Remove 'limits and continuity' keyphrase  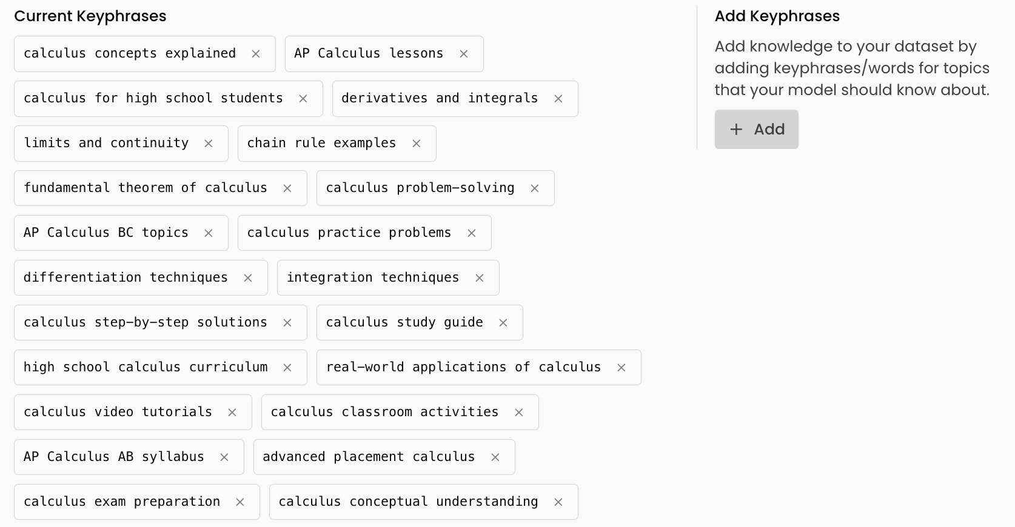tap(209, 144)
